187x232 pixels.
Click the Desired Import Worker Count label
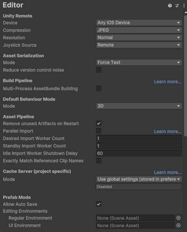(x=34, y=139)
